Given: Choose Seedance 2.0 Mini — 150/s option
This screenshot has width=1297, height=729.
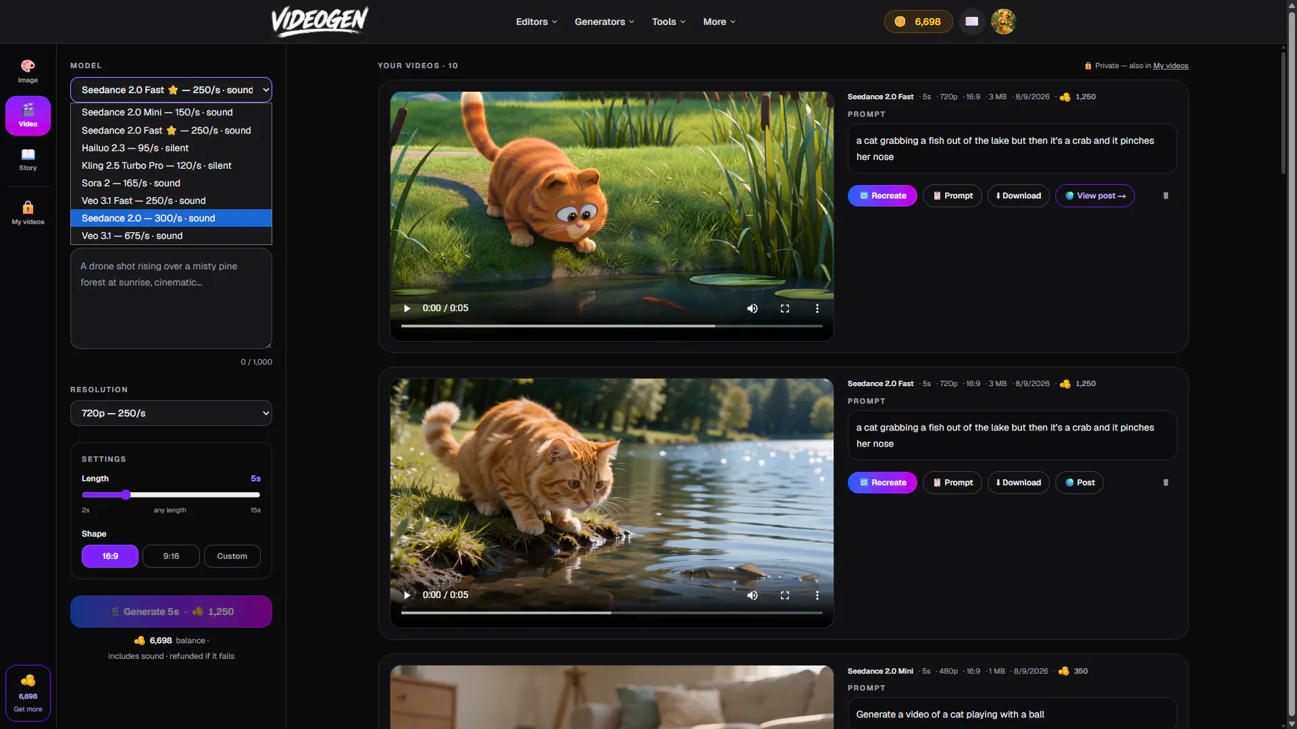Looking at the screenshot, I should 171,112.
